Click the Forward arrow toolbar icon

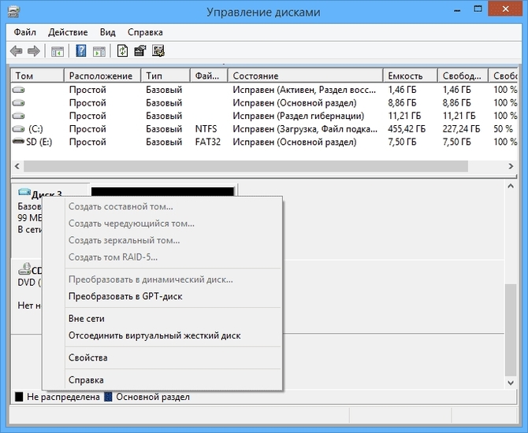[x=33, y=51]
